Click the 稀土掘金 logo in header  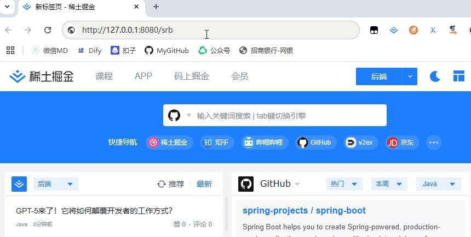click(x=42, y=76)
